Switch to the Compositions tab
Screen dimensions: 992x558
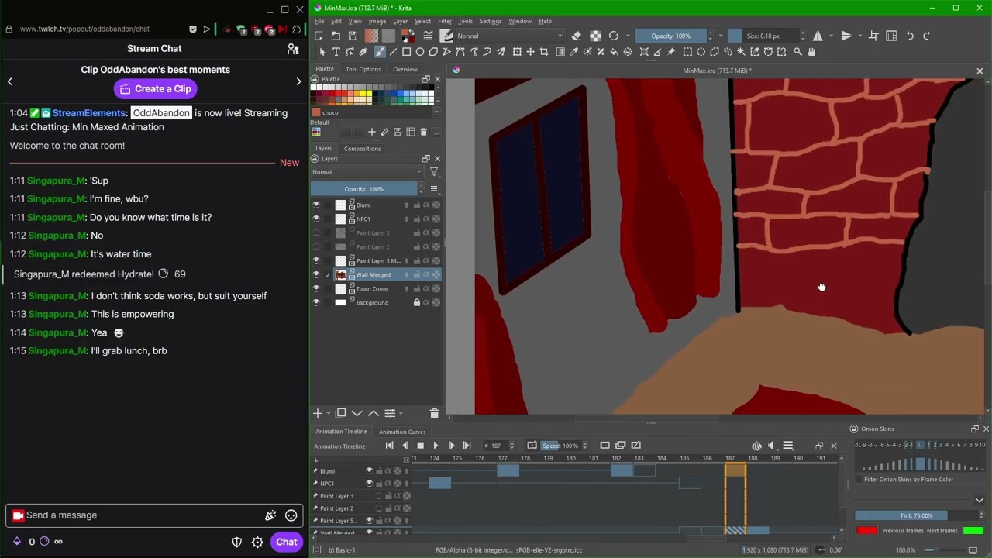[362, 149]
